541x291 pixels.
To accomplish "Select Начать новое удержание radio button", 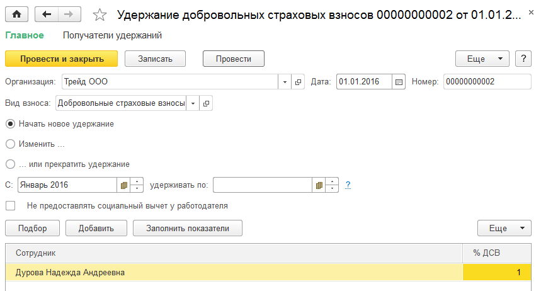I will (10, 124).
